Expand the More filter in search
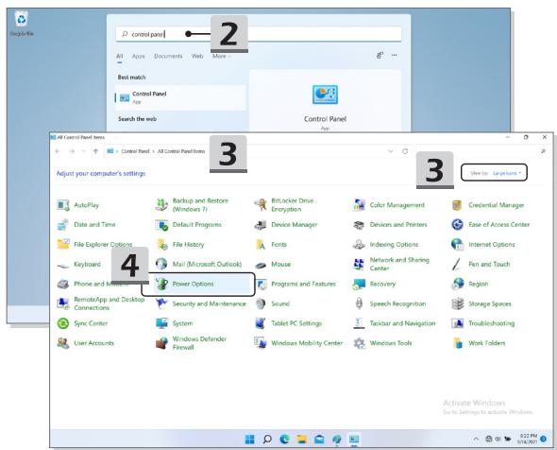Viewport: 557px width, 450px height. tap(221, 56)
